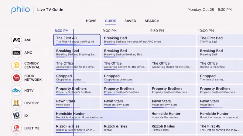Select the Lifetime channel logo
Screen dimensions: 243x136
point(16,128)
